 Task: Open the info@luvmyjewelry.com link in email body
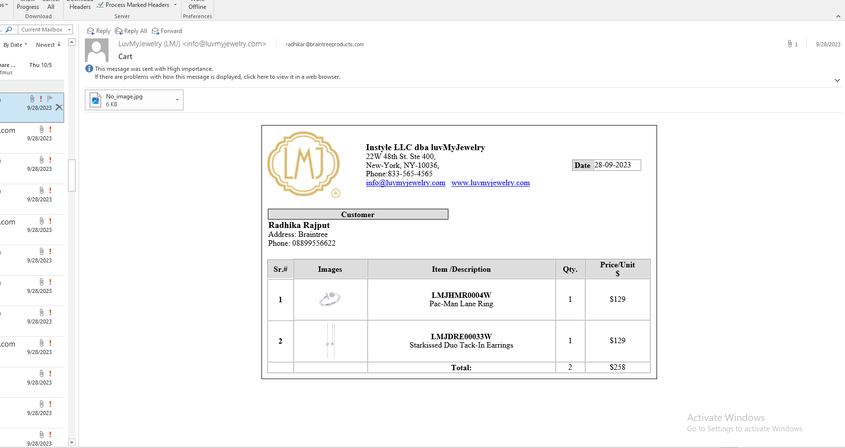pyautogui.click(x=405, y=183)
